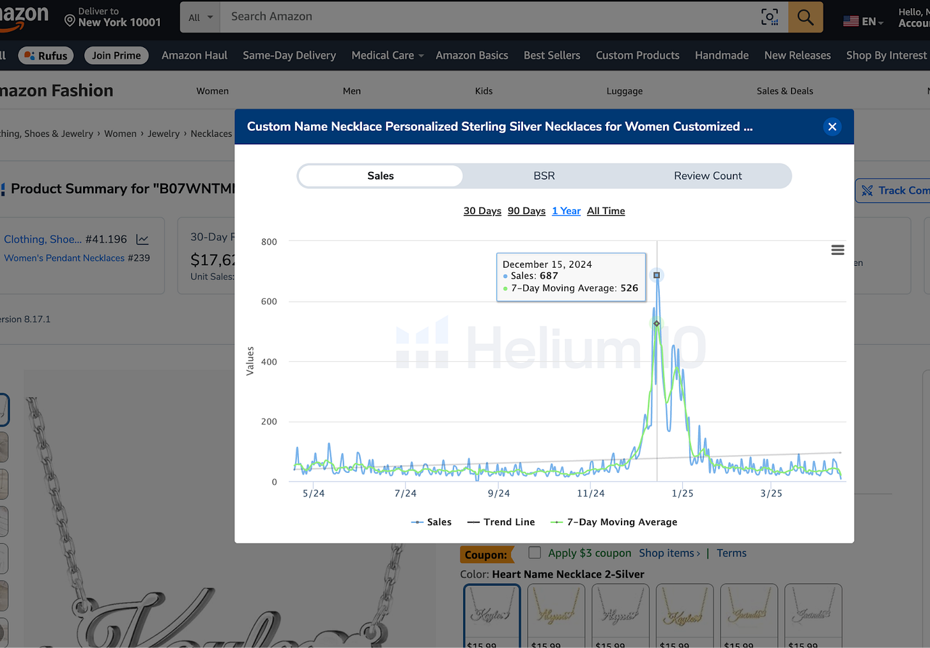Open Handmade nav item
Screen dimensions: 930x648
tap(722, 56)
